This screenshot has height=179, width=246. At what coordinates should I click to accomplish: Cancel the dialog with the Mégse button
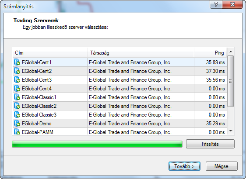tap(221, 166)
